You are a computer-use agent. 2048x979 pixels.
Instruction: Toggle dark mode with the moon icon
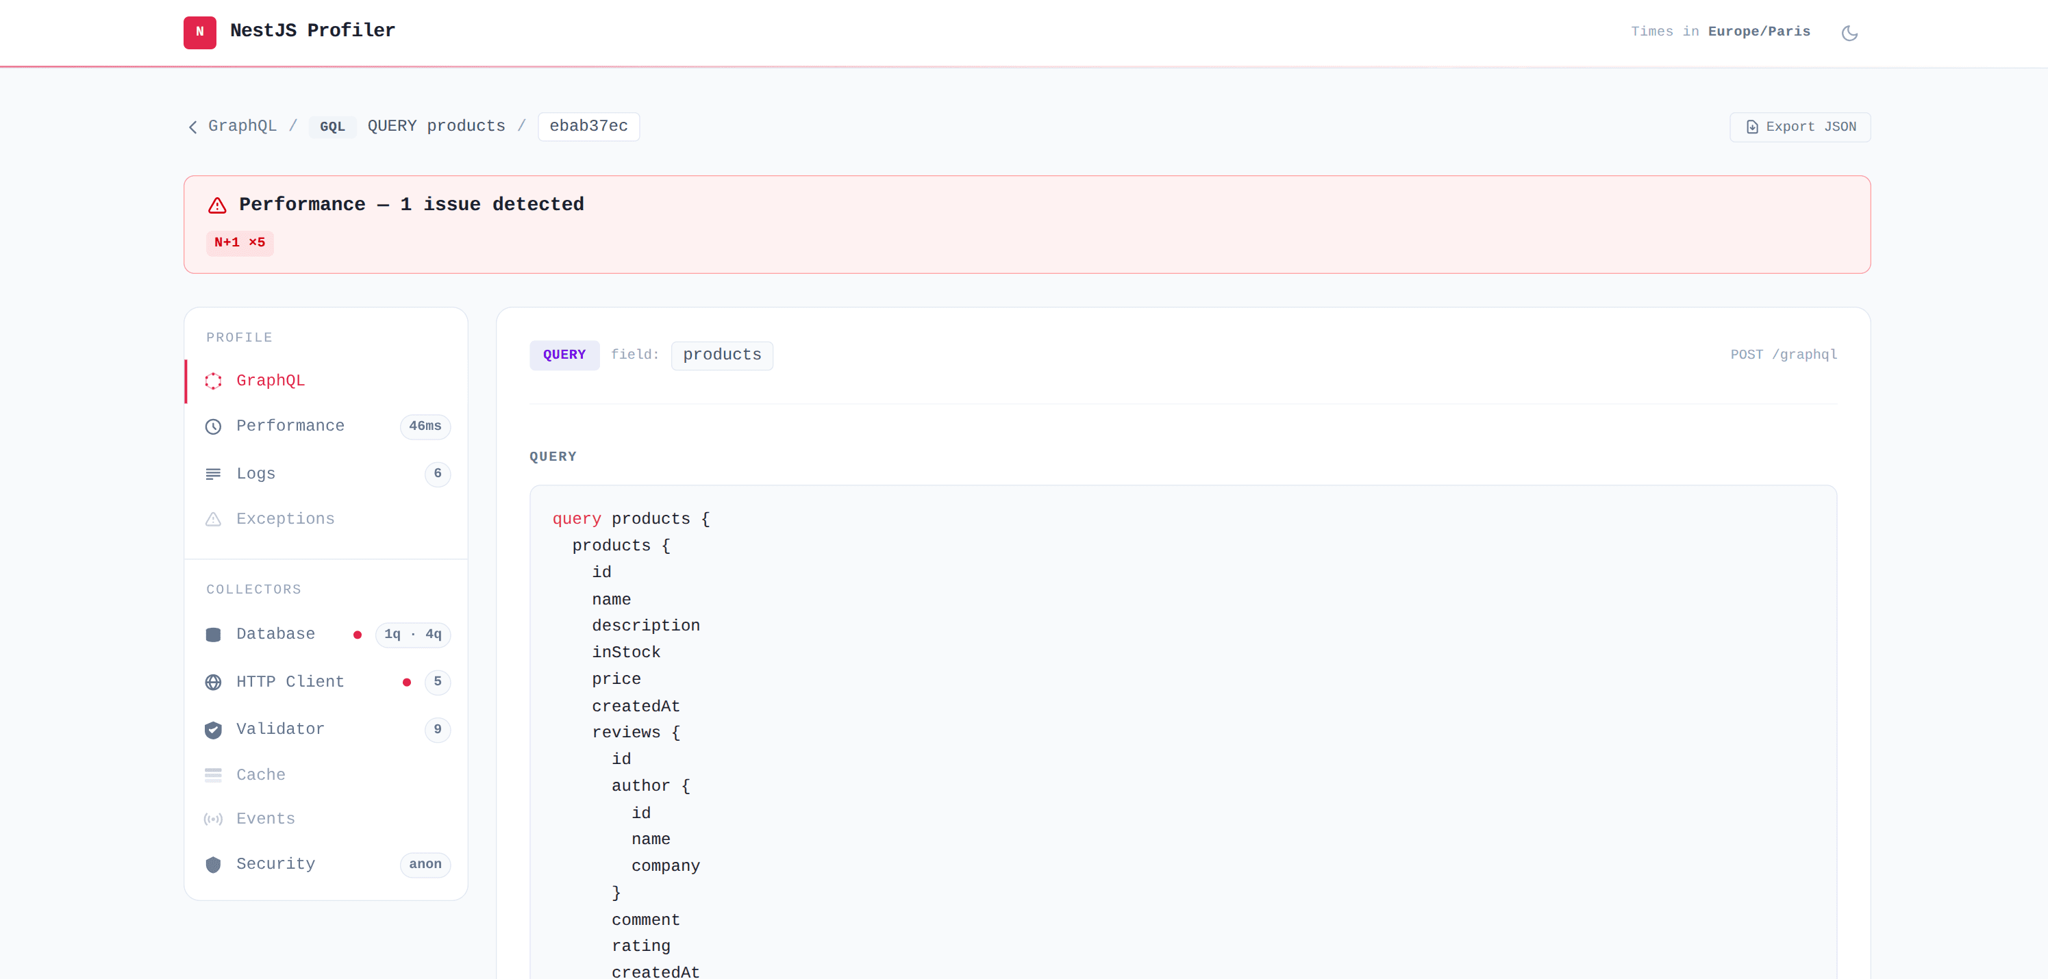coord(1849,33)
